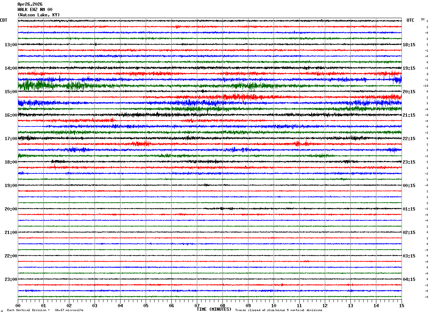Click the 02:15 UTC row label
This screenshot has width=430, height=315.
[409, 233]
